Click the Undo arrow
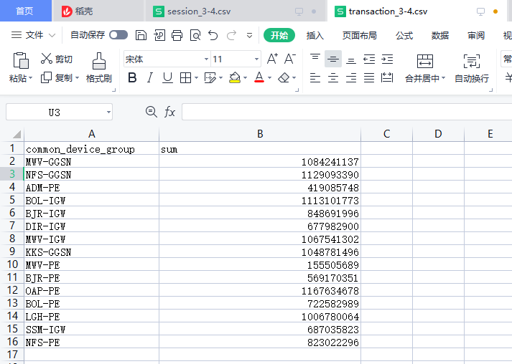Image resolution: width=512 pixels, height=364 pixels. point(213,35)
